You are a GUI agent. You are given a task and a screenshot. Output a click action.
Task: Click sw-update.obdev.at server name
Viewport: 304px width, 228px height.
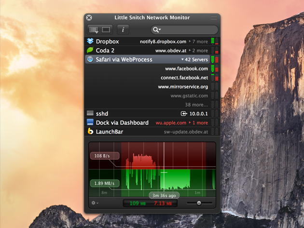click(x=186, y=132)
